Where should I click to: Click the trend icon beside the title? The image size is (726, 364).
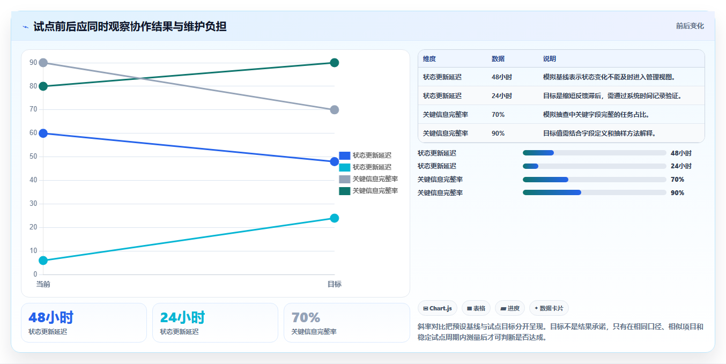[x=25, y=27]
